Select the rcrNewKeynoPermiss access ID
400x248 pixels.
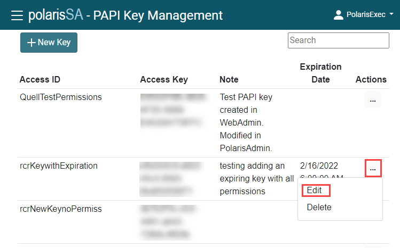pos(61,209)
